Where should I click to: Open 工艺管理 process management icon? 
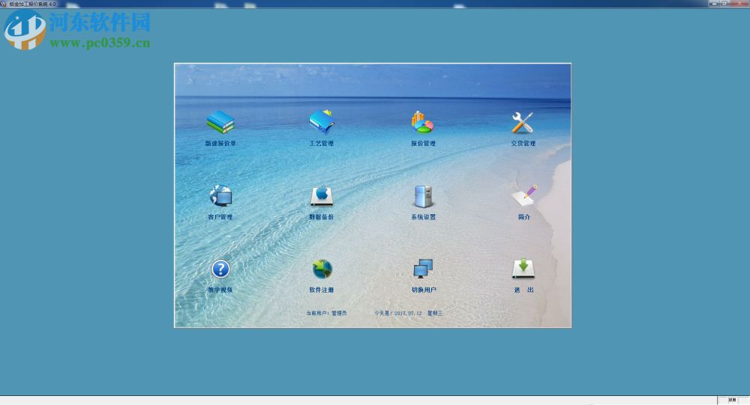(x=322, y=121)
